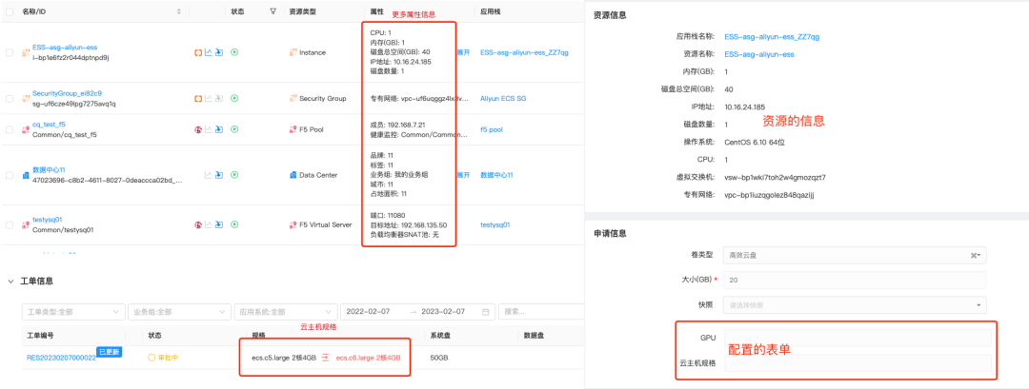Screen dimensions: 1029x389
Task: Open the 卷类型 高效云盘 dropdown
Action: coord(855,256)
